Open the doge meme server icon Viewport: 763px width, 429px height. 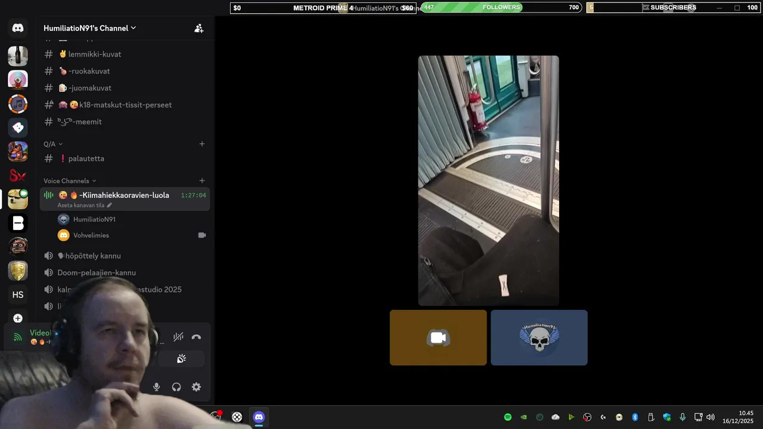18,199
